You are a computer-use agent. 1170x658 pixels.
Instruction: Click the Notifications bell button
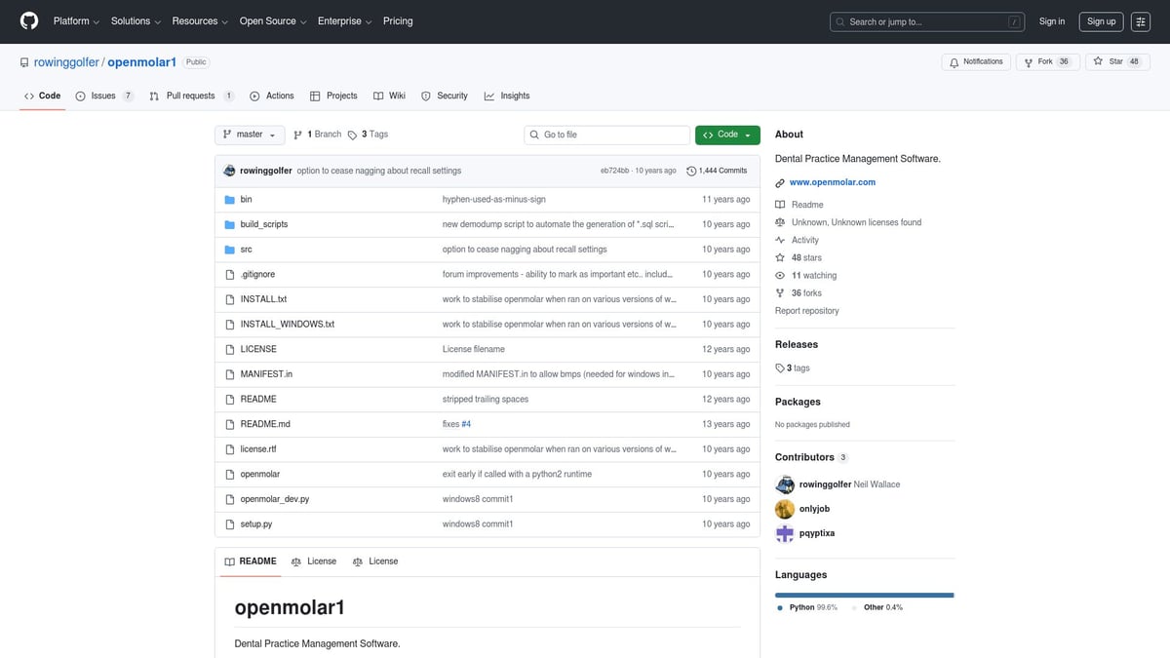pos(975,61)
